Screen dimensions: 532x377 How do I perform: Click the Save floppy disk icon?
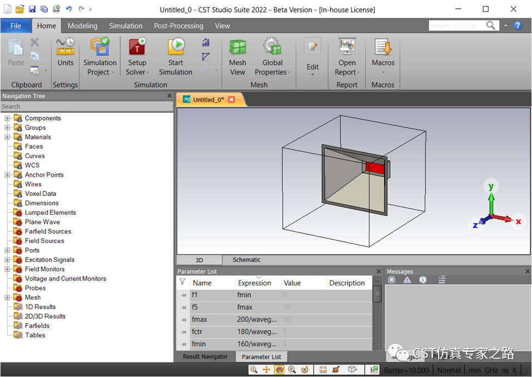32,9
